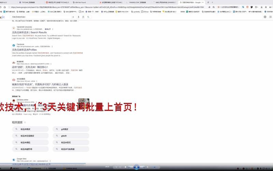Open the 263vps bookmark

[x=145, y=12]
